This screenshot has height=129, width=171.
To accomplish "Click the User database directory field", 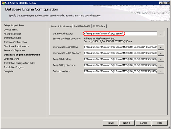I will pyautogui.click(x=120, y=47).
